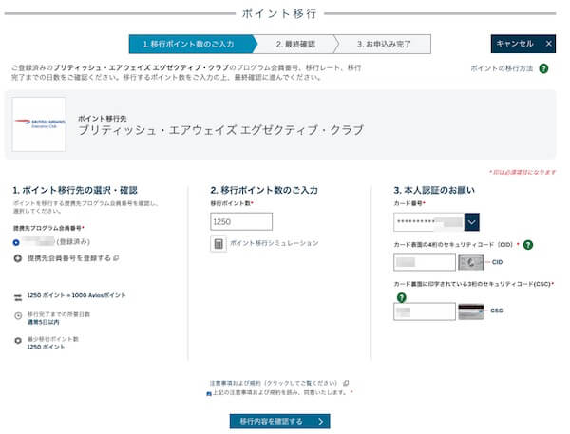Click the card back CSC illustration
This screenshot has width=570, height=434.
471,311
